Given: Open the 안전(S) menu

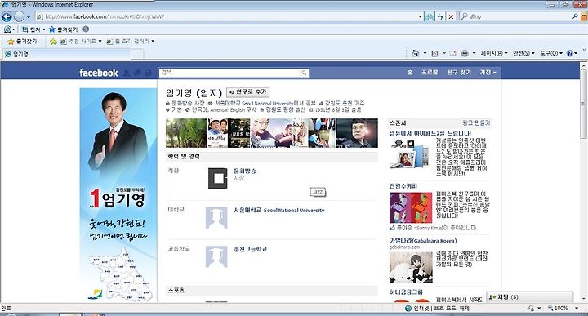Looking at the screenshot, I should click(523, 53).
